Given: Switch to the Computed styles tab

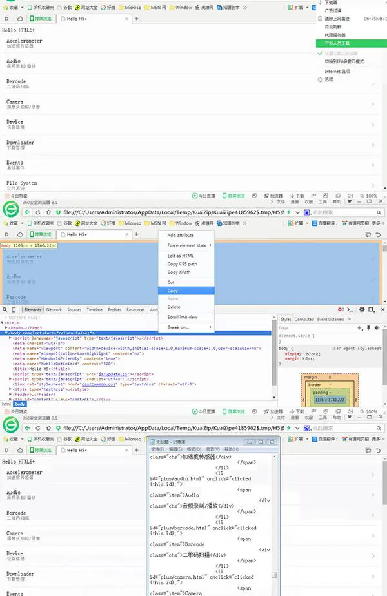Looking at the screenshot, I should 304,319.
